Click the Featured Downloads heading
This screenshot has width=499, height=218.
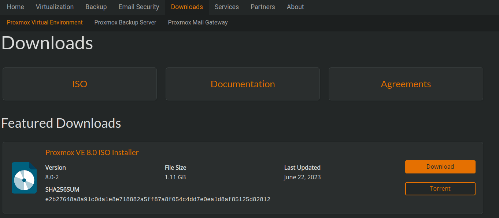point(61,123)
